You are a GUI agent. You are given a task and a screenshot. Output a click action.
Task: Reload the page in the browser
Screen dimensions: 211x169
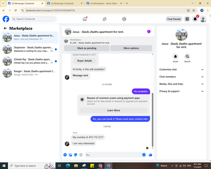[16, 11]
